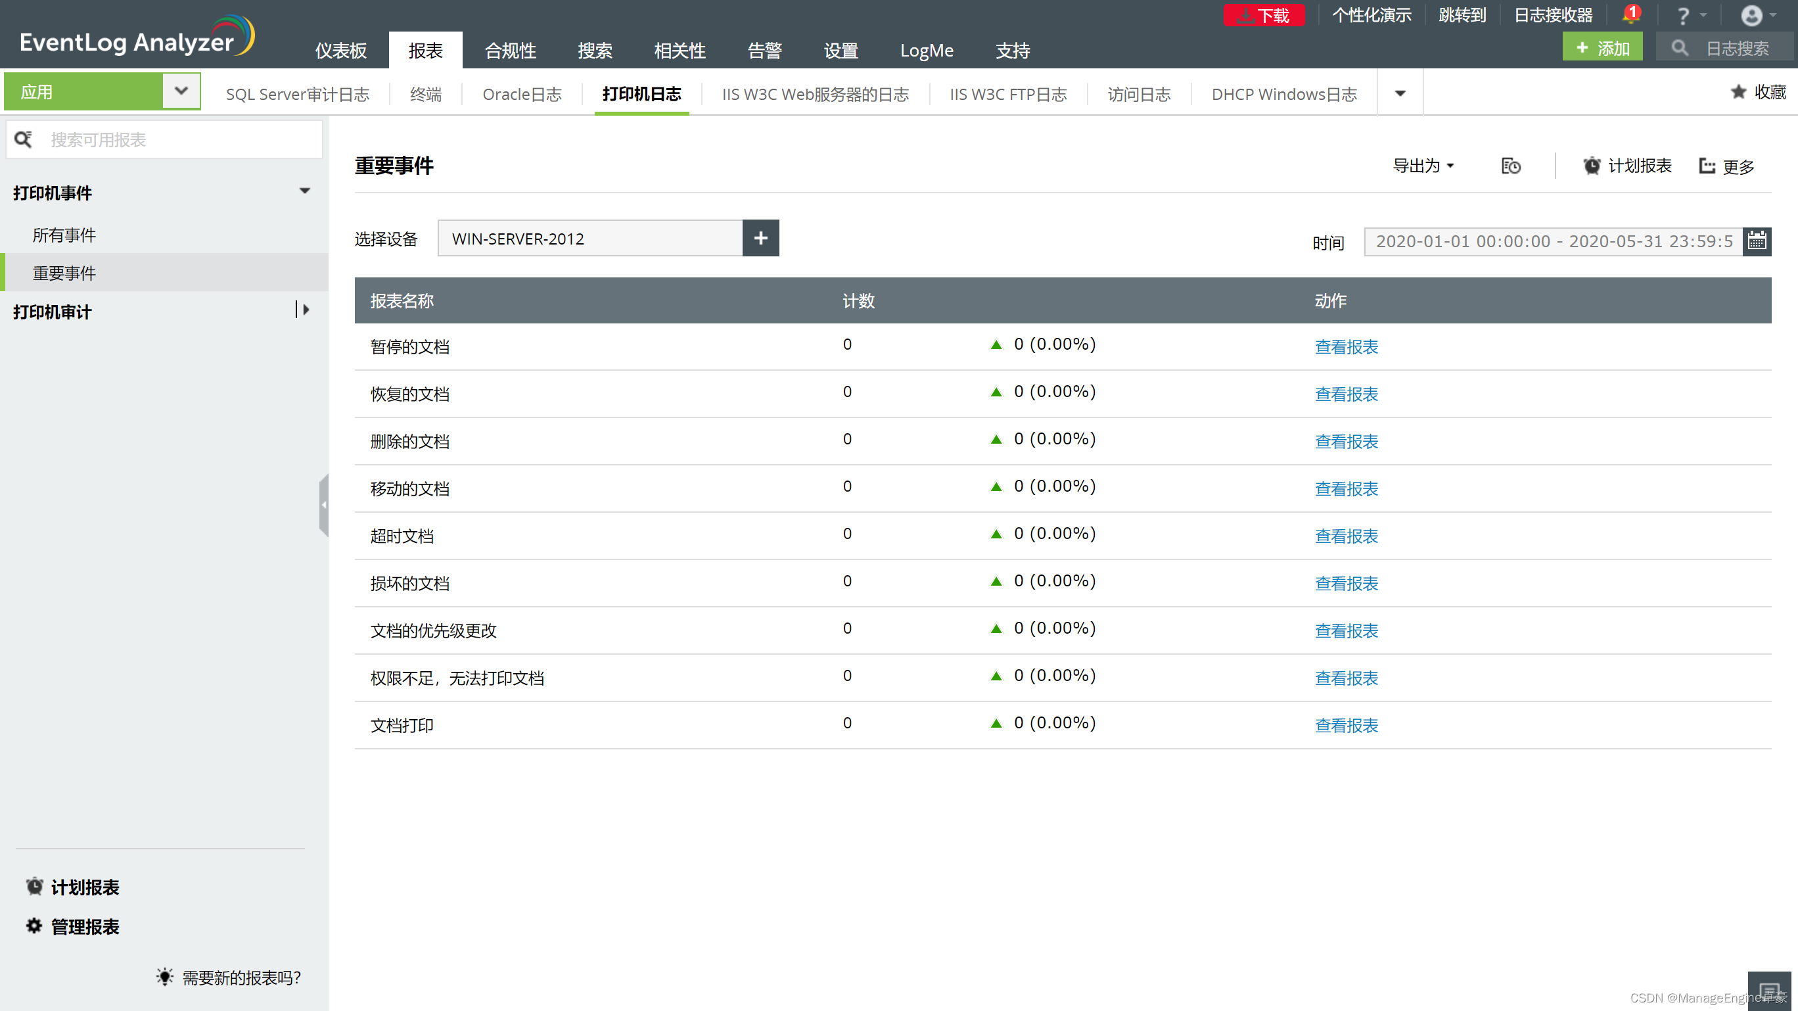This screenshot has height=1011, width=1798.
Task: View report for 移动的文档
Action: tap(1347, 489)
